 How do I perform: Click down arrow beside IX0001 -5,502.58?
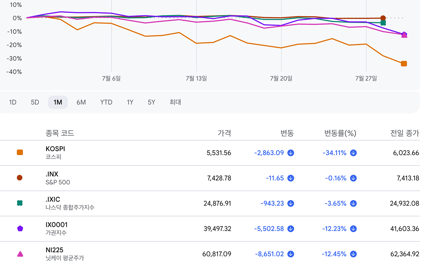click(x=291, y=229)
